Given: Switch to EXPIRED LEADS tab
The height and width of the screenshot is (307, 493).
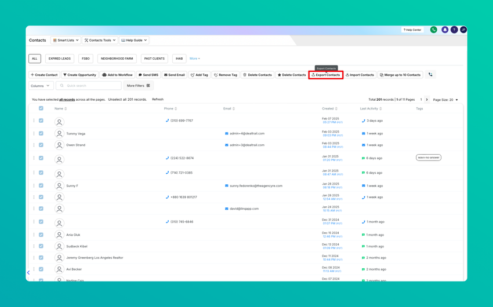Looking at the screenshot, I should 59,59.
